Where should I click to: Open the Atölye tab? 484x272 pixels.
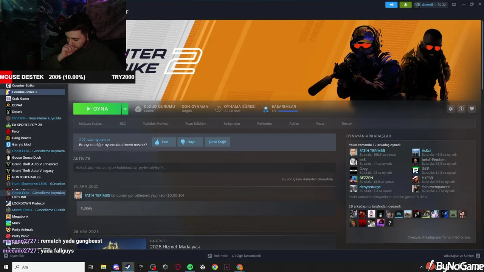(294, 124)
